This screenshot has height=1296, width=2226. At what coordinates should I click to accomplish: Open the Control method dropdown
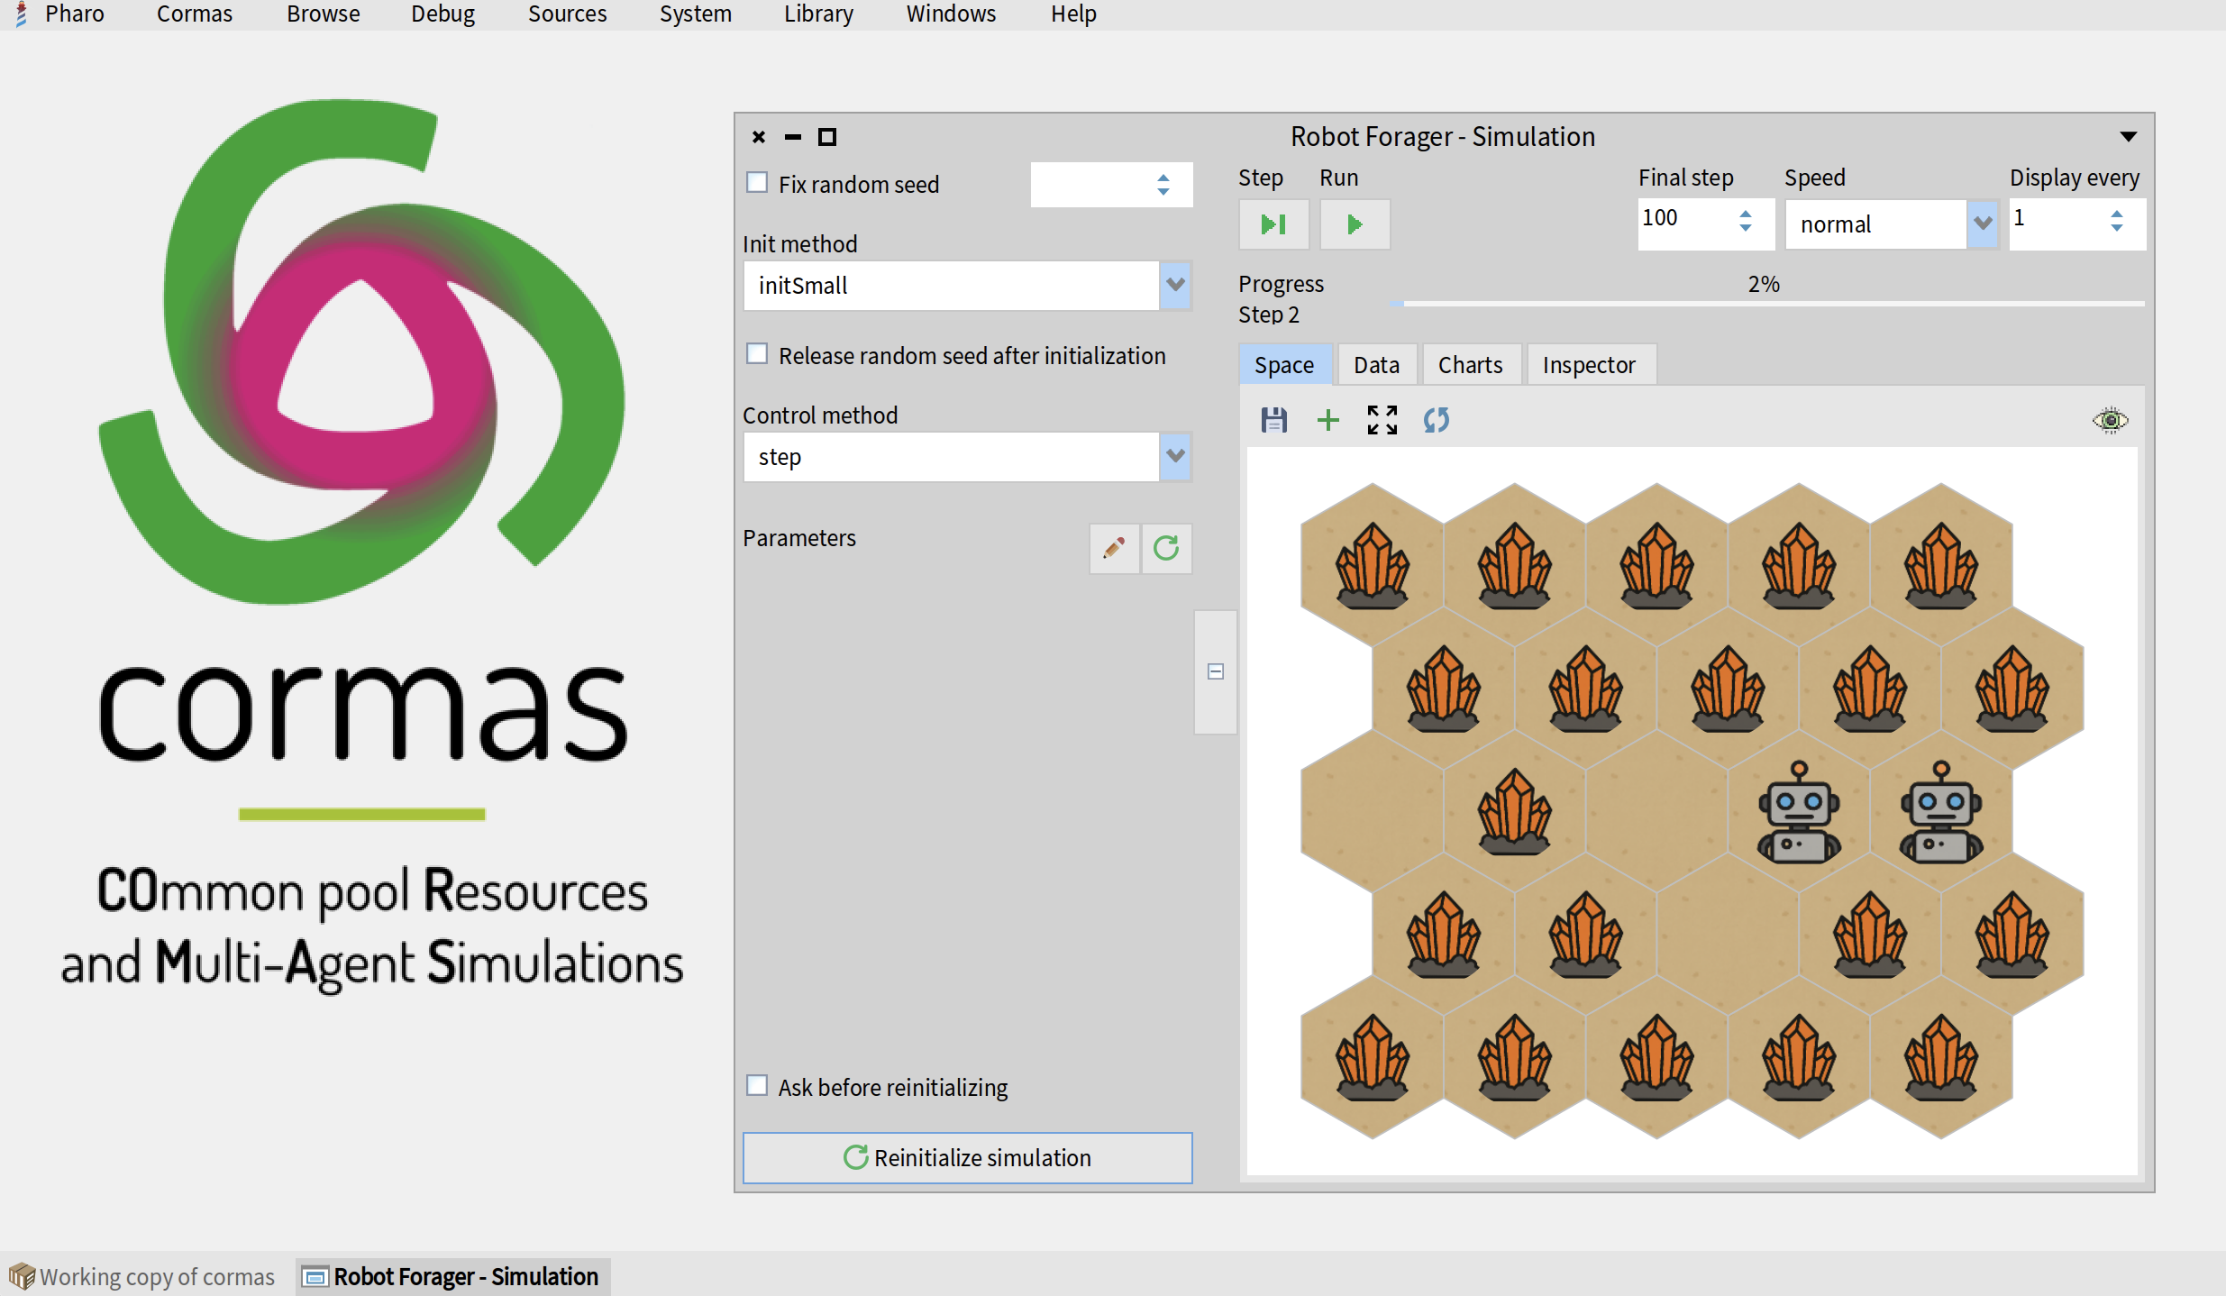(x=1174, y=457)
